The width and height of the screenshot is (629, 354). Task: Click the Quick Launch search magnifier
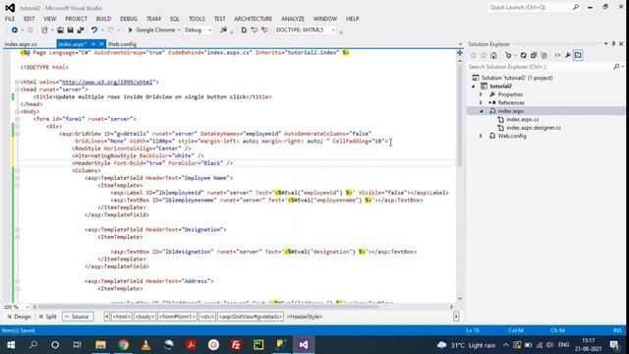[576, 7]
